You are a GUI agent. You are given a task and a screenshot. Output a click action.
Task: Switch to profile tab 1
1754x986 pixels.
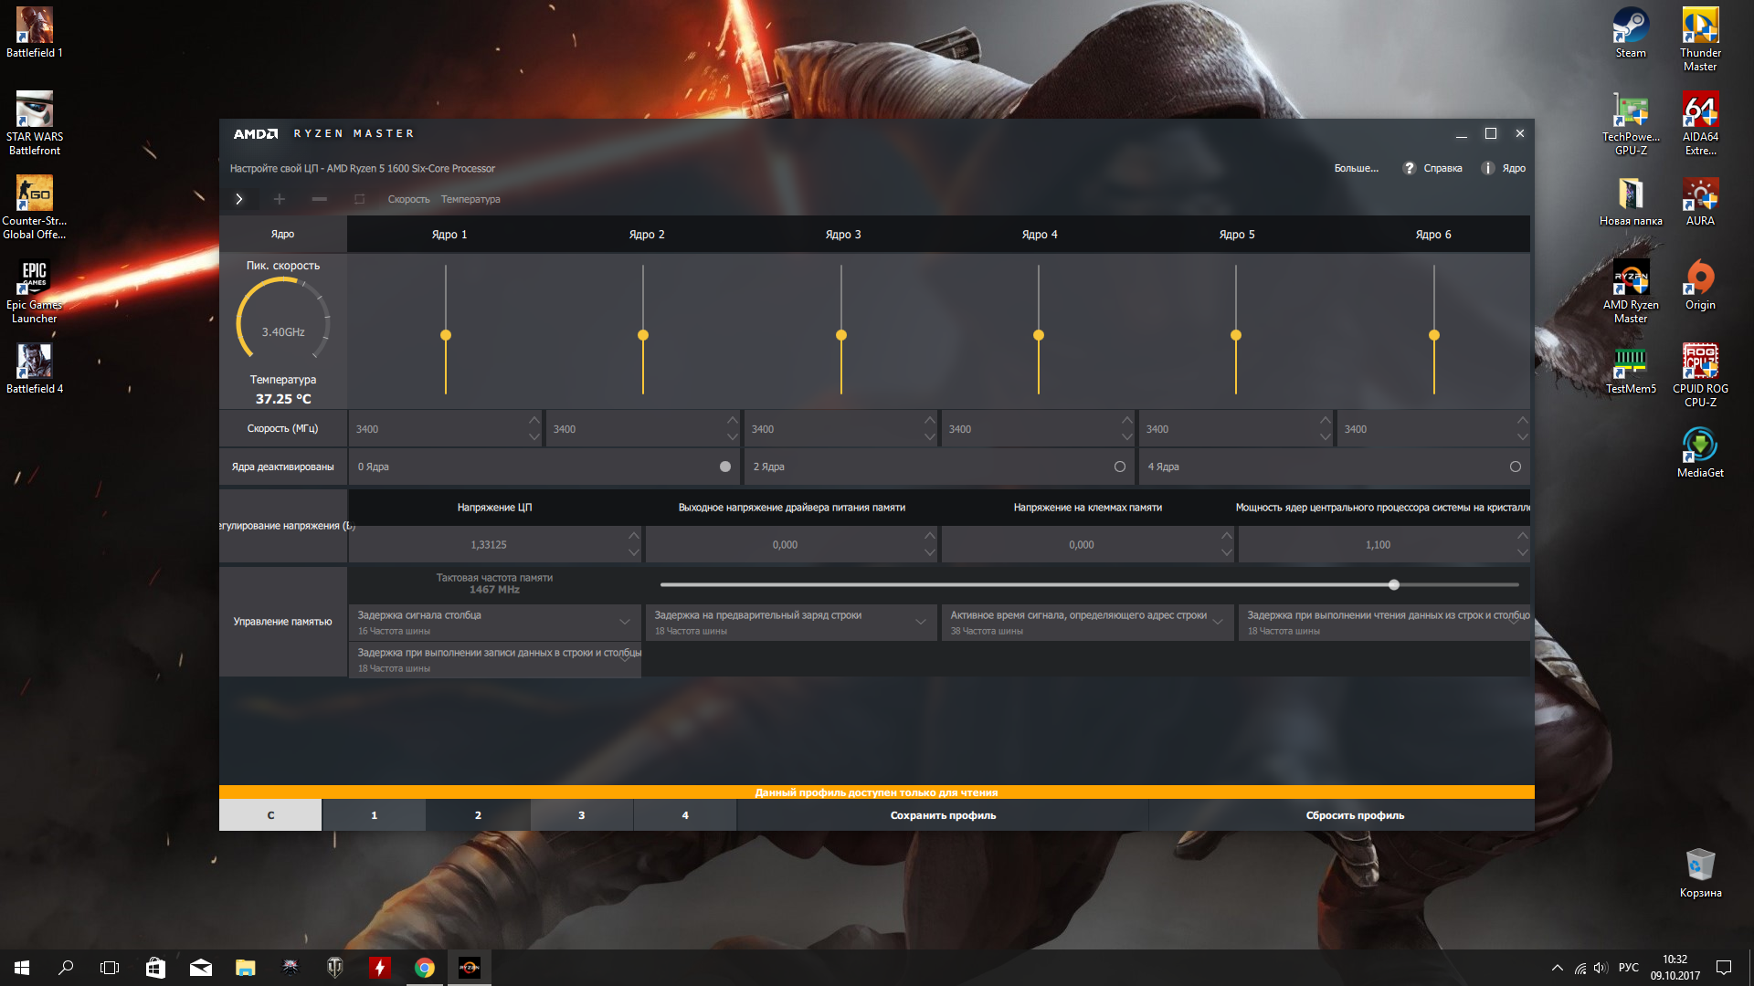374,815
